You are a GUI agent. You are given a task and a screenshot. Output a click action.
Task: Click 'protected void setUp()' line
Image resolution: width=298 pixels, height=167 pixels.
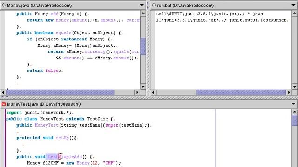(47, 138)
